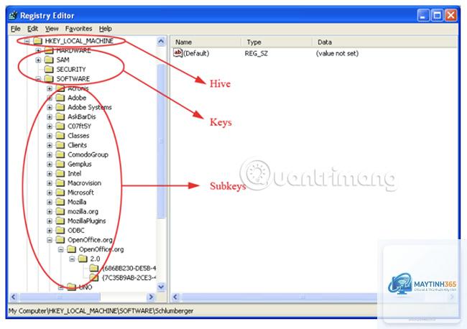Click the (value not set) data cell
467x329 pixels.
(337, 53)
